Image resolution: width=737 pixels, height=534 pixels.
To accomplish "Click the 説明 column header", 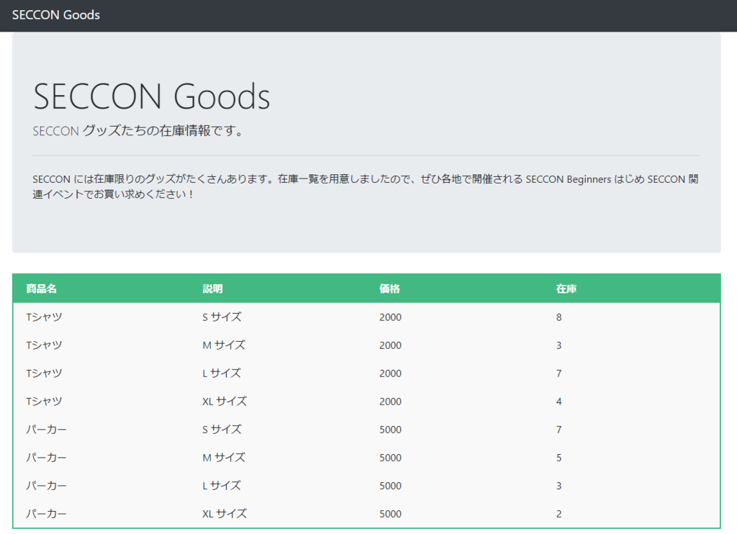I will pos(212,289).
